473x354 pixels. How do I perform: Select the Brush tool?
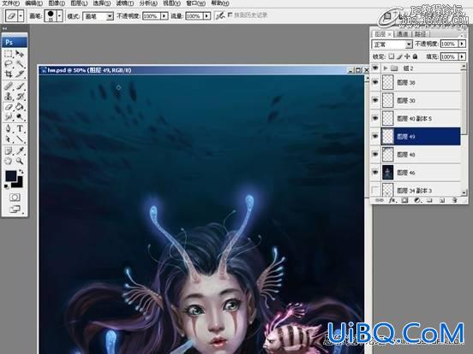[x=20, y=86]
